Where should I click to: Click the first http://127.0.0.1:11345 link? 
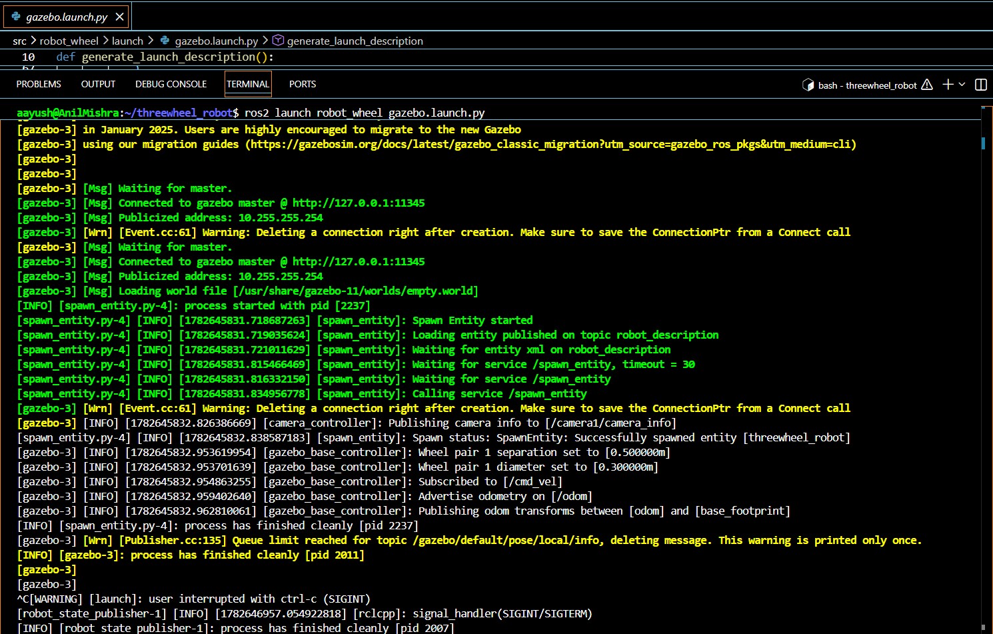359,203
